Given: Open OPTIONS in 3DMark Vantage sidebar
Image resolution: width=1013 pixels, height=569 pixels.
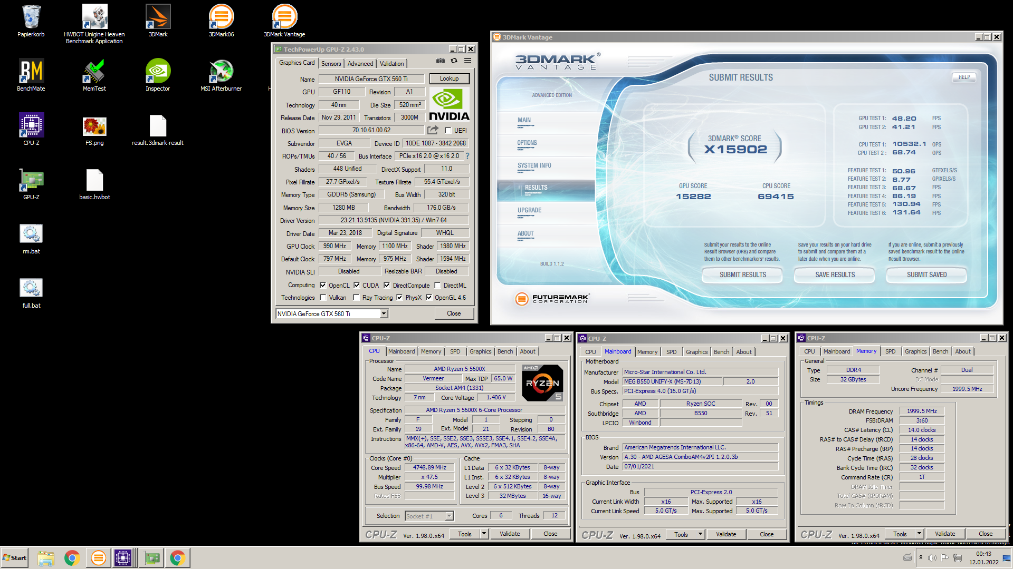Looking at the screenshot, I should (527, 143).
